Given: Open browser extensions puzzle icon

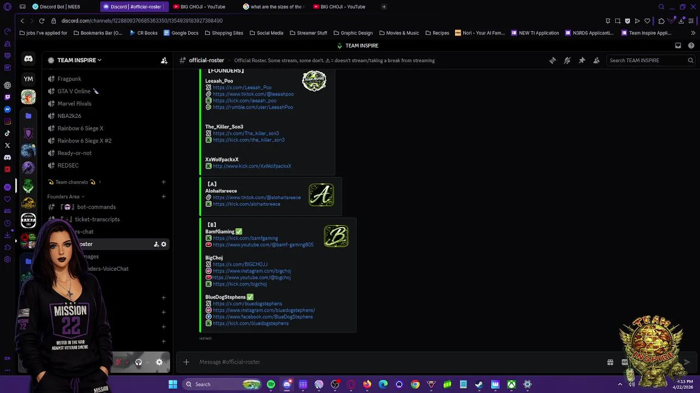Looking at the screenshot, I should click(x=661, y=21).
